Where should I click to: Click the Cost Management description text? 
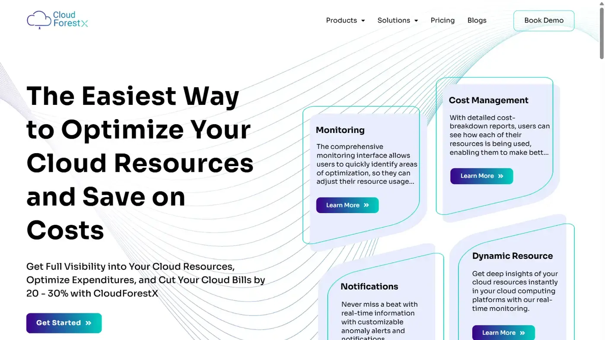[x=500, y=135]
